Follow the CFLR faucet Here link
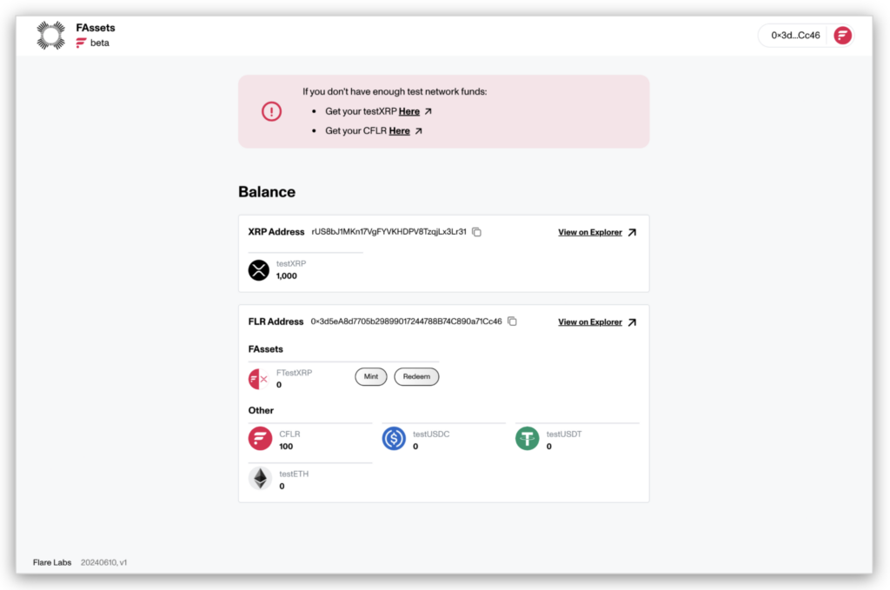 tap(400, 131)
